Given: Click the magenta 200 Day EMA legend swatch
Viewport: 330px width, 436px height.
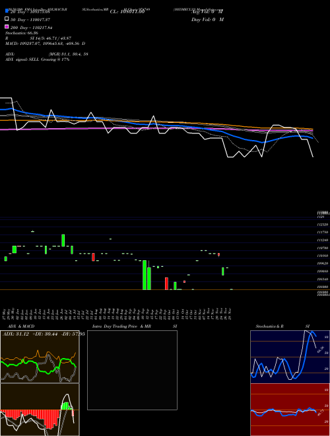Looking at the screenshot, I should tap(7, 27).
